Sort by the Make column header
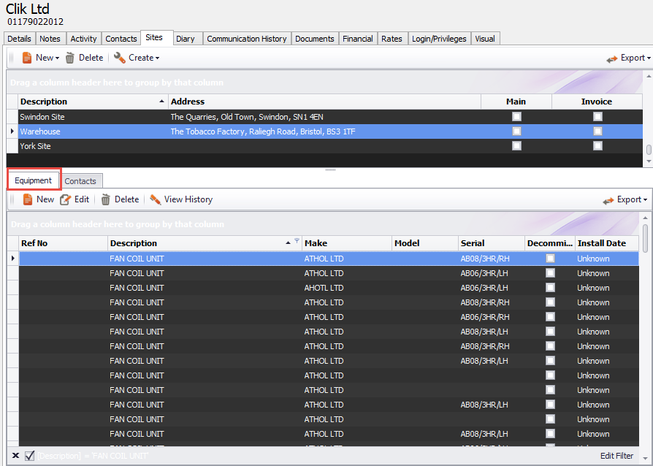The width and height of the screenshot is (653, 466). coord(346,242)
